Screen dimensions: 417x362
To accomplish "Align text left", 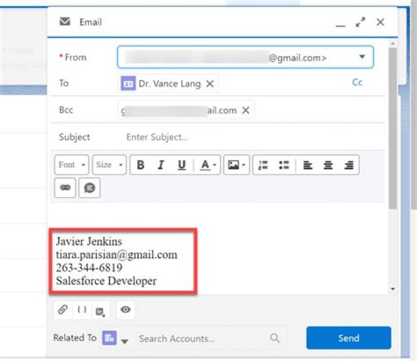I will pos(308,165).
